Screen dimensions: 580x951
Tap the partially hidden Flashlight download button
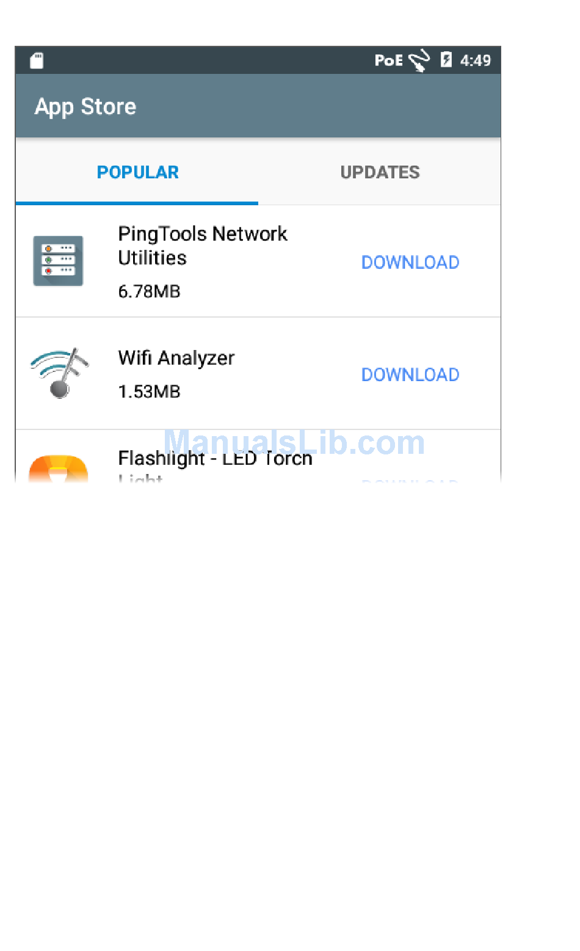click(410, 481)
